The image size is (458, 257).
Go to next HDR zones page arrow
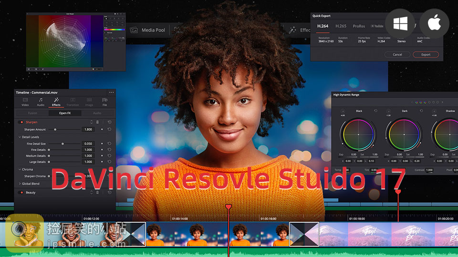point(442,102)
